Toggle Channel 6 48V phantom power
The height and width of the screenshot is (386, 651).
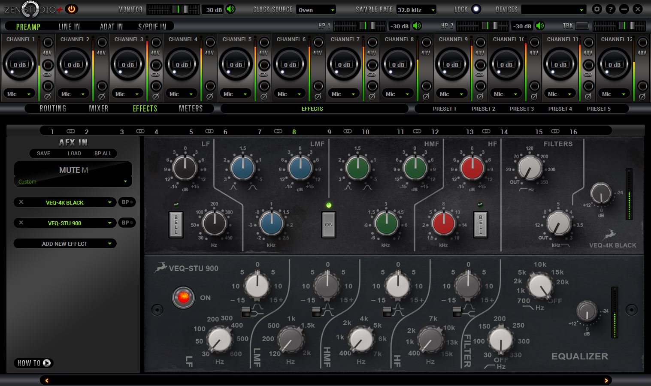point(318,42)
